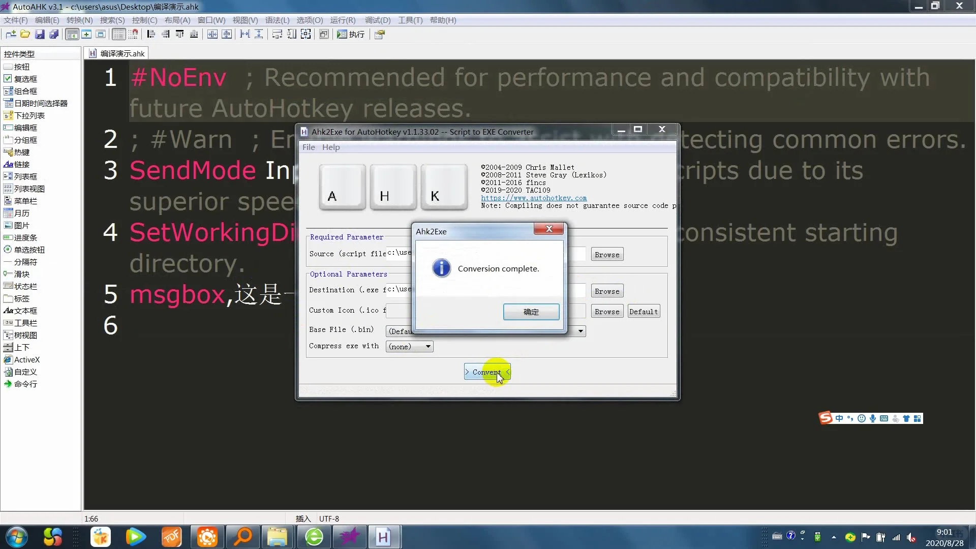Viewport: 976px width, 549px height.
Task: Toggle the grid display in the toolbar
Action: (118, 34)
